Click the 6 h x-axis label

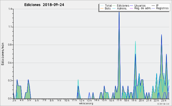37,101
